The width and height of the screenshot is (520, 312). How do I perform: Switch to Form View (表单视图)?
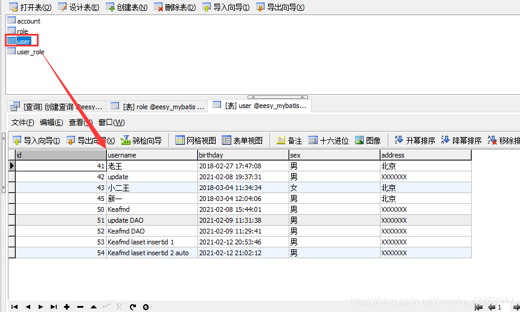(x=242, y=141)
